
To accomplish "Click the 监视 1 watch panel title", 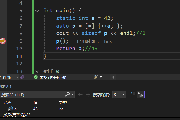I will pos(6,86).
